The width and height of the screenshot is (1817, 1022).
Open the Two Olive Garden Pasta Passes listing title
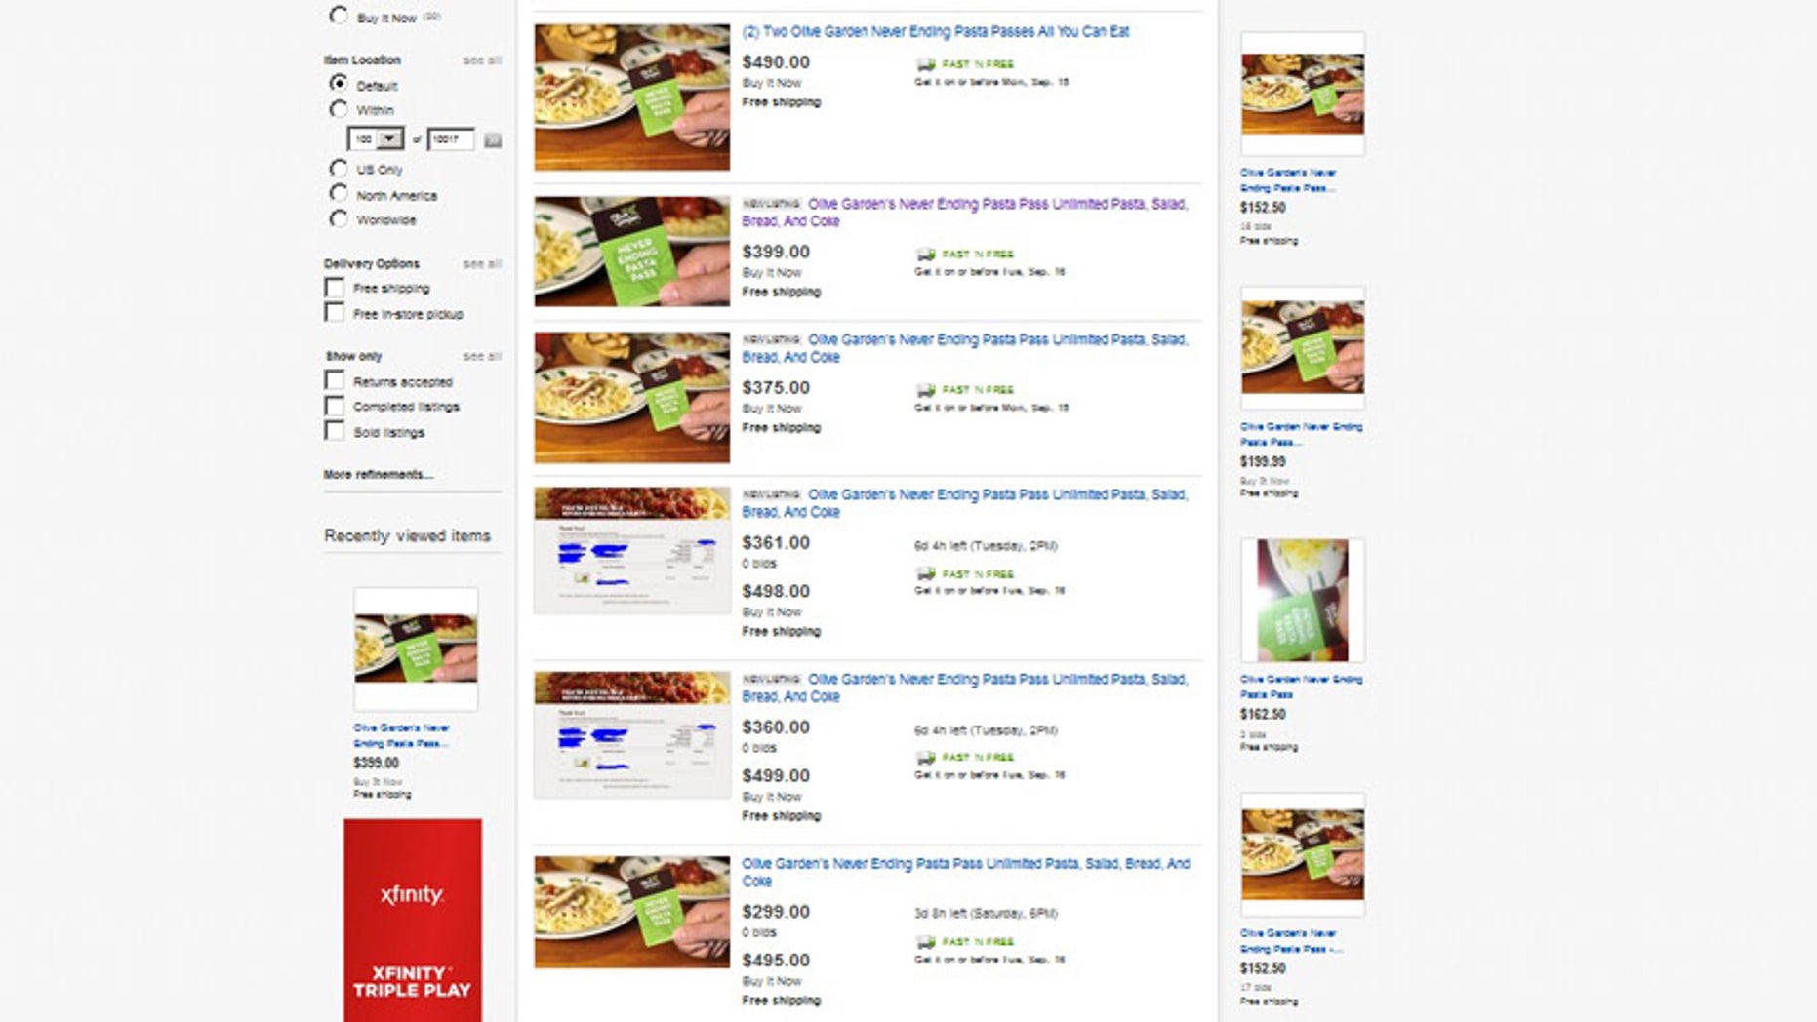[x=935, y=31]
